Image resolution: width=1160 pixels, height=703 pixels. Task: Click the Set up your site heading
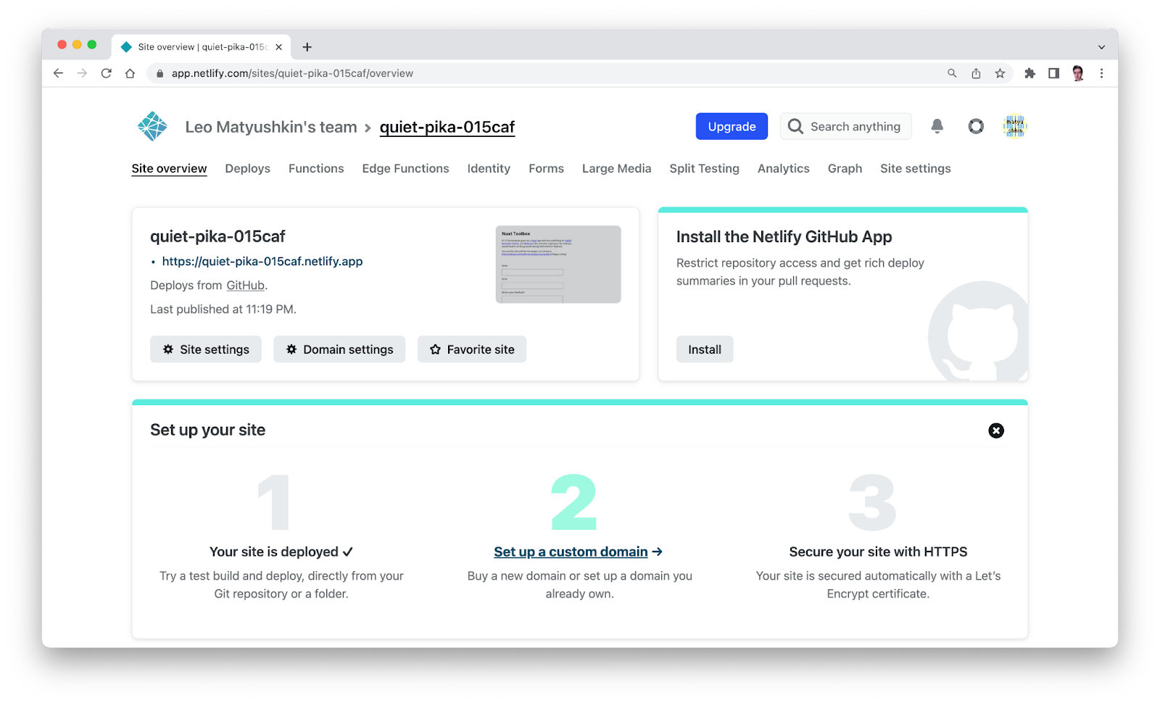tap(208, 430)
